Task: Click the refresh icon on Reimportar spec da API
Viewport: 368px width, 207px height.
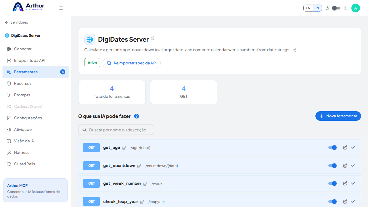Action: point(109,63)
